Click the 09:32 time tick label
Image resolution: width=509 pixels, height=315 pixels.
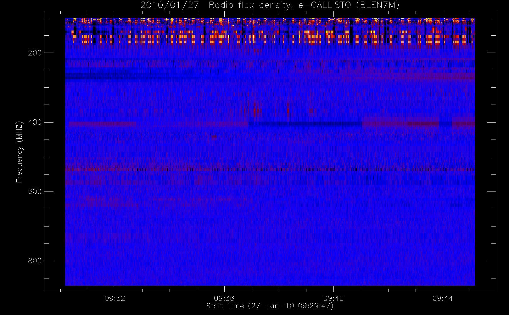[x=115, y=298]
